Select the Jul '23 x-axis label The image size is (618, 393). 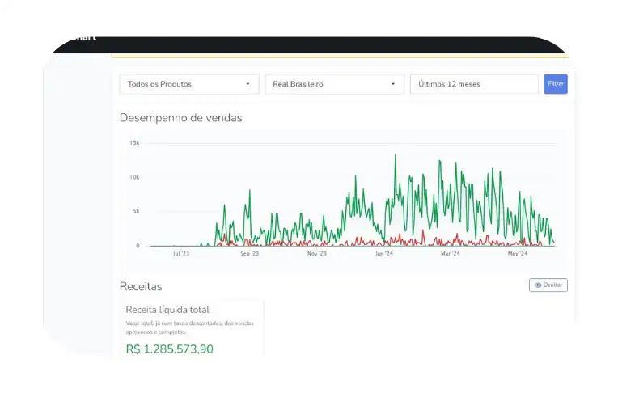click(180, 254)
